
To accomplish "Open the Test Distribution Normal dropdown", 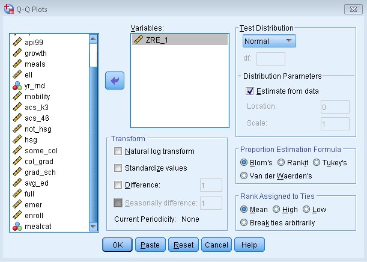I will click(x=269, y=41).
